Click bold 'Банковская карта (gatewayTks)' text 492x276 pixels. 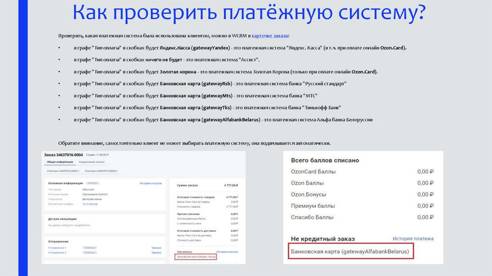[x=196, y=107]
